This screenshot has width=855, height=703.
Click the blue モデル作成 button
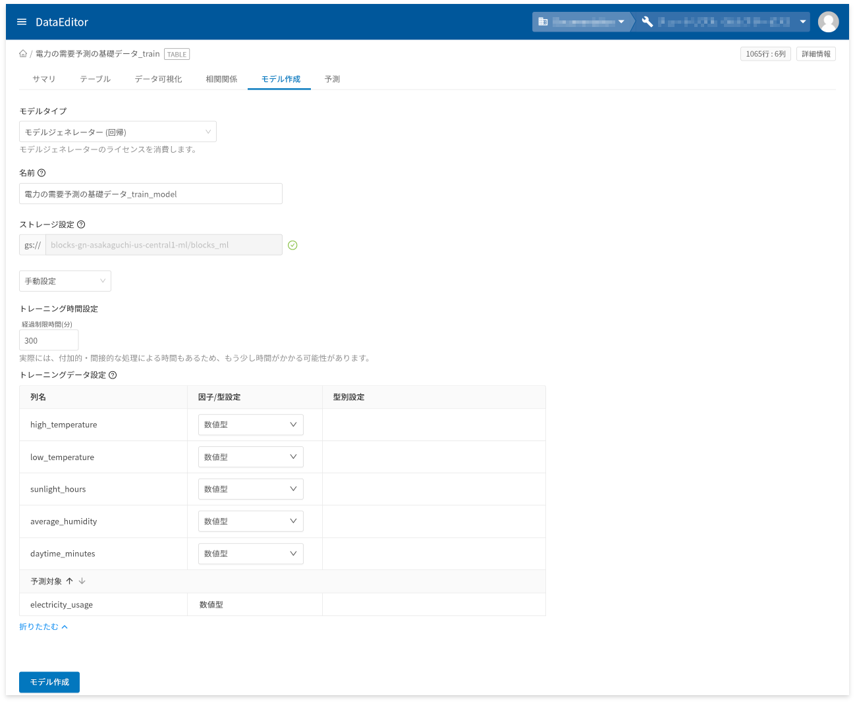[x=49, y=682]
